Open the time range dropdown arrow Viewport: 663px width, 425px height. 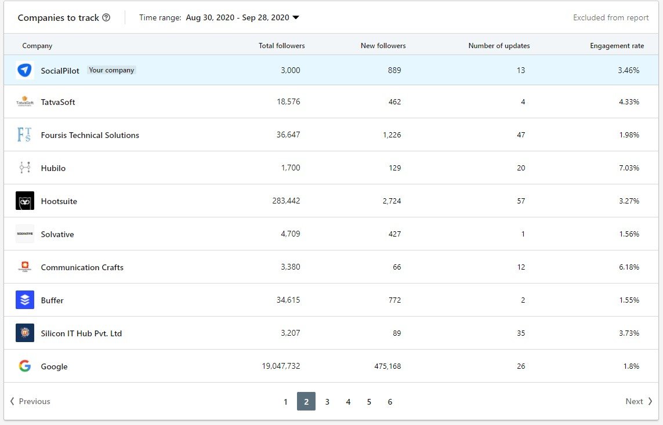pyautogui.click(x=296, y=17)
